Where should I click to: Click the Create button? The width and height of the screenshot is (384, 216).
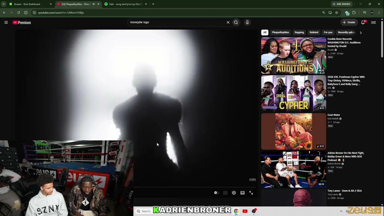tap(349, 22)
